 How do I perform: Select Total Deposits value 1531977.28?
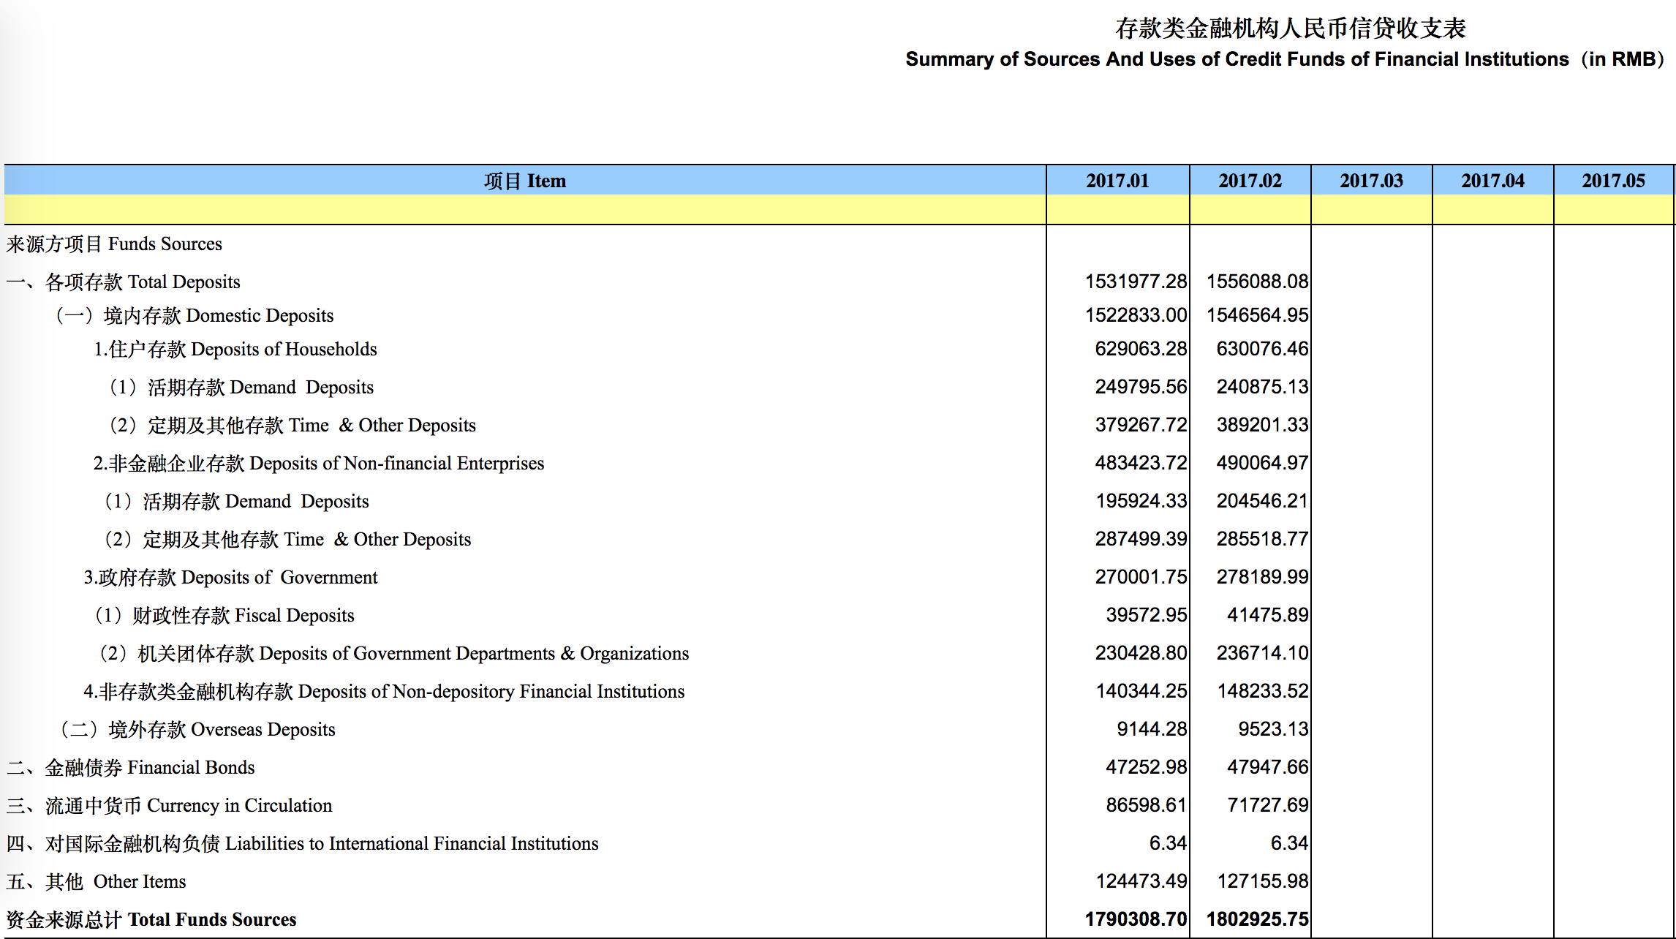point(1136,282)
